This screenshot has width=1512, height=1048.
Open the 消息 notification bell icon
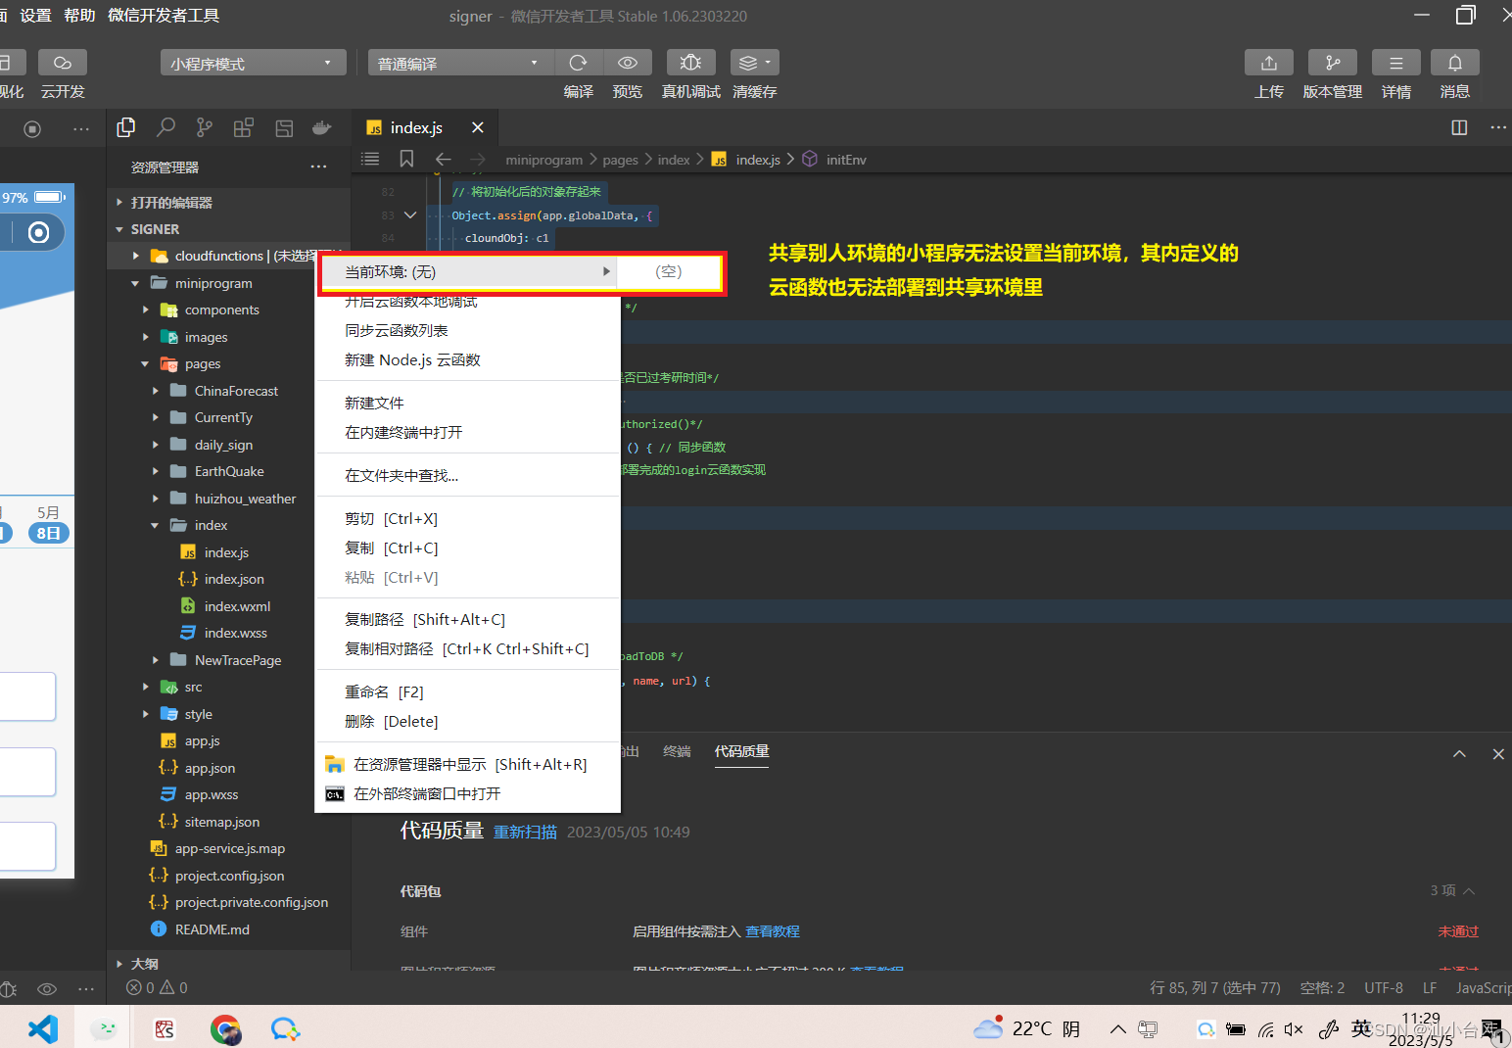1454,62
